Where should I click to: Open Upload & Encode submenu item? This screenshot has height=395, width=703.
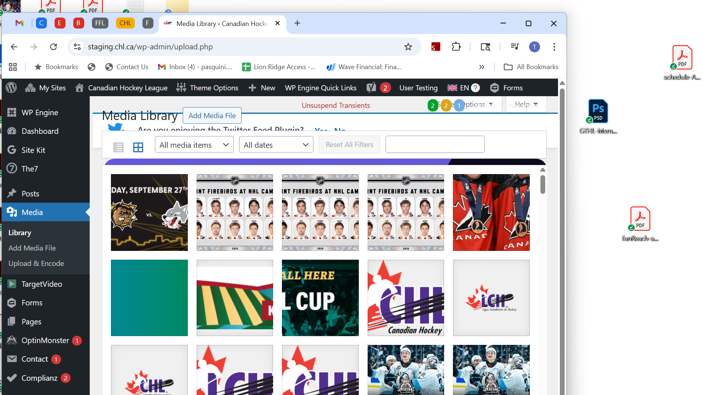click(36, 263)
